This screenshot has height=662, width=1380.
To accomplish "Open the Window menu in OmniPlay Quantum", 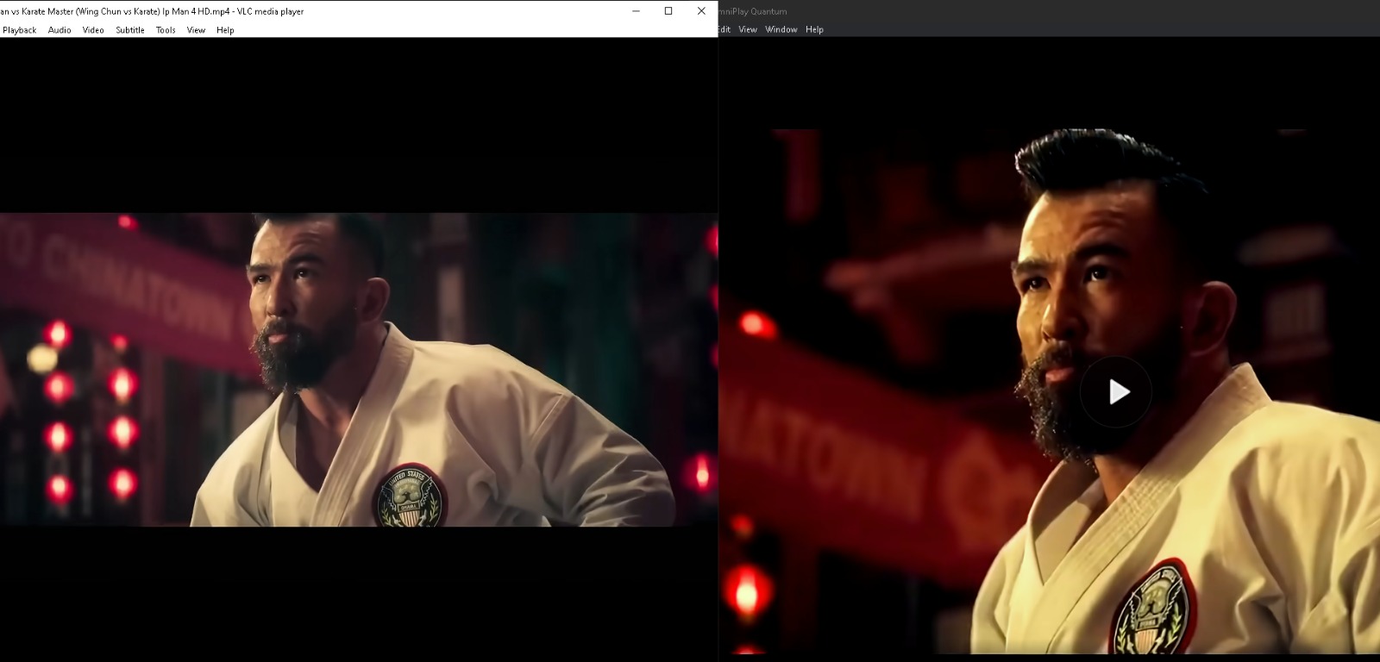I will tap(781, 29).
